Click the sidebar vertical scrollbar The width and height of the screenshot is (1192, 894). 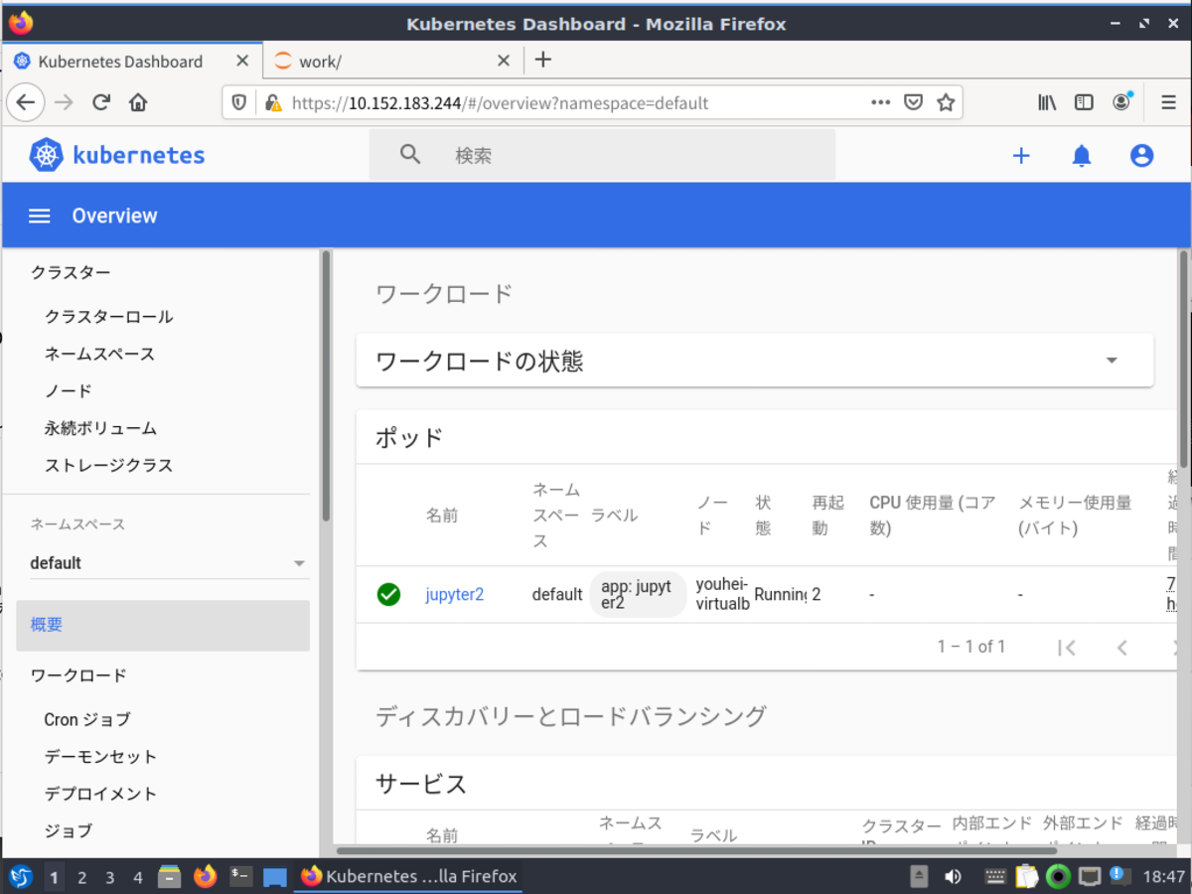coord(325,385)
